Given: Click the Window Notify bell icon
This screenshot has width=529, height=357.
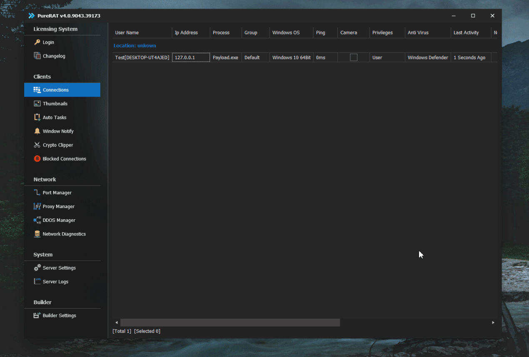Looking at the screenshot, I should (37, 131).
